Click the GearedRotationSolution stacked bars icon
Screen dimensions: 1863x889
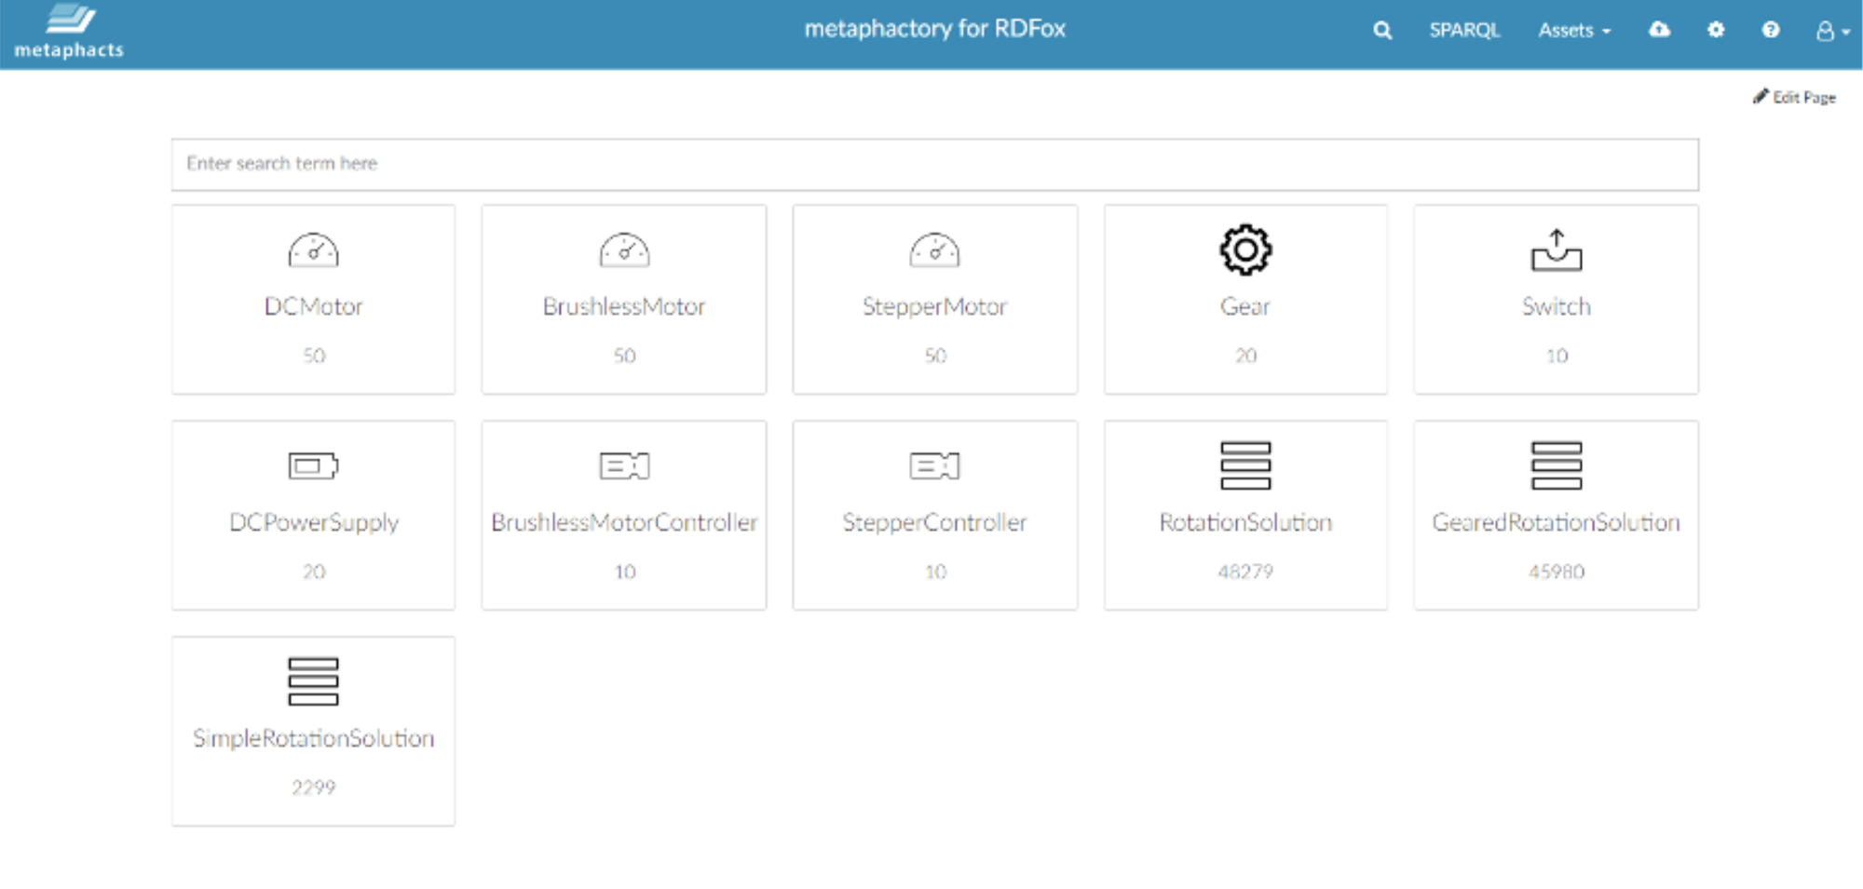[1557, 465]
